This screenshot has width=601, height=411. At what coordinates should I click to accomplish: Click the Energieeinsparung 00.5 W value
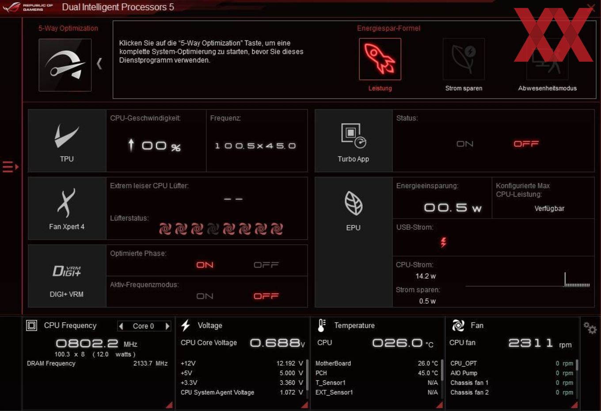coord(453,207)
